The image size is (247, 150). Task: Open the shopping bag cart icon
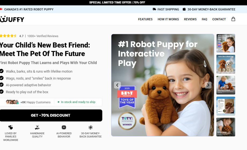233,19
